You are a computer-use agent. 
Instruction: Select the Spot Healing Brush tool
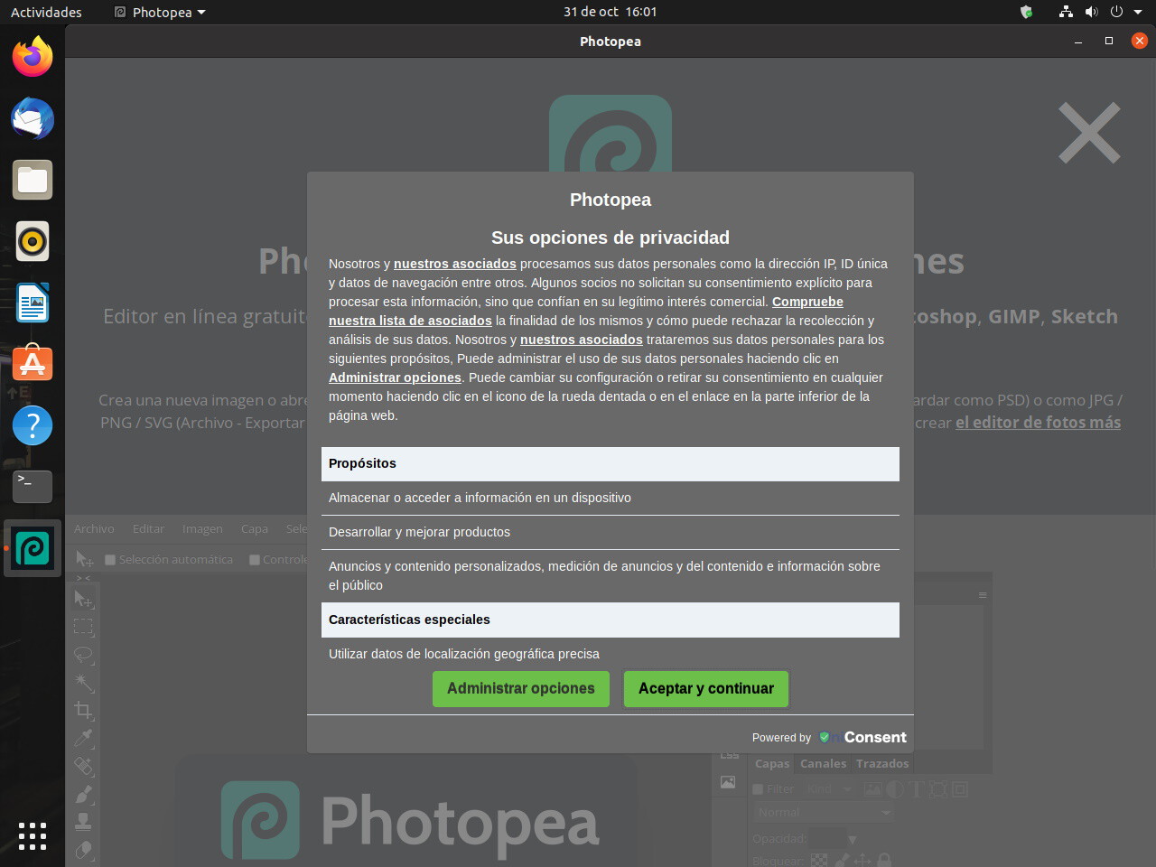coord(83,767)
